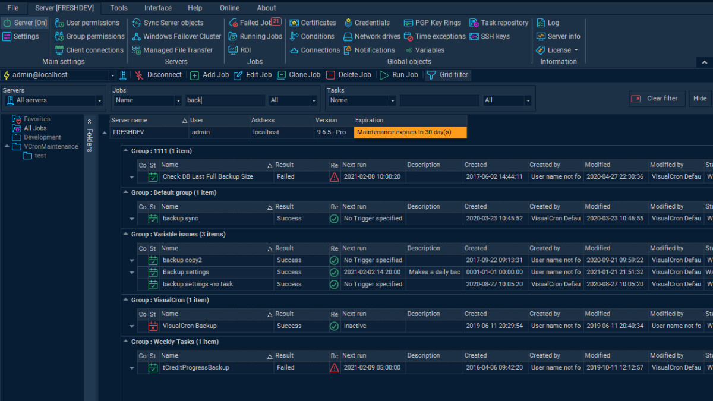
Task: Show Server info
Action: pos(558,36)
